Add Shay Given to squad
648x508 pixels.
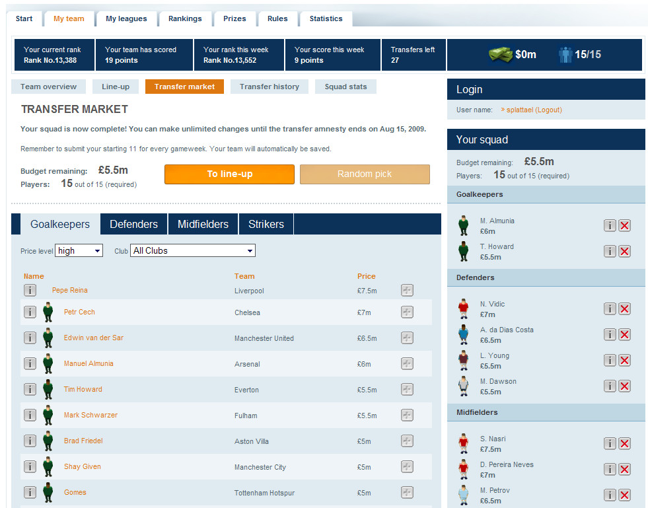407,466
